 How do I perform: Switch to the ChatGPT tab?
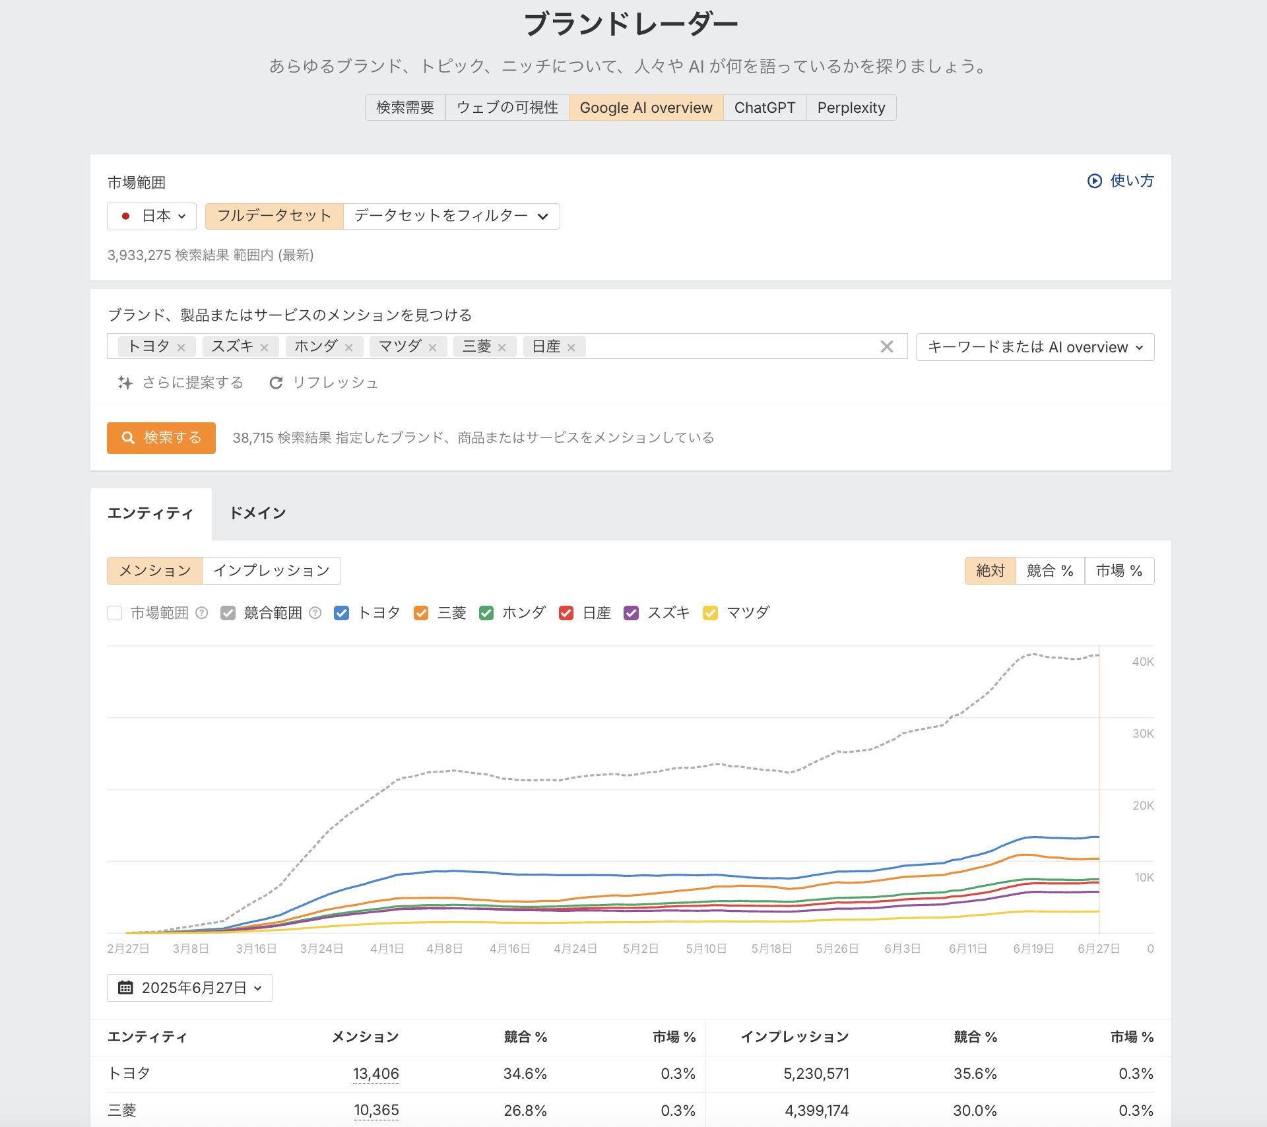[764, 108]
